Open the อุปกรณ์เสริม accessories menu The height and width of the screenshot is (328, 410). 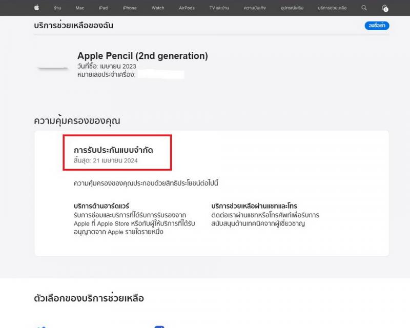click(x=292, y=8)
